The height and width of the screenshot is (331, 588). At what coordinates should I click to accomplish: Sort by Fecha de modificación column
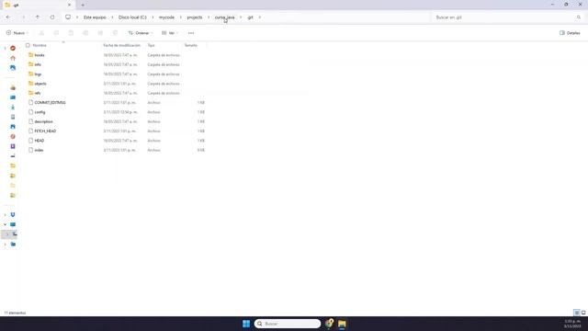point(121,45)
